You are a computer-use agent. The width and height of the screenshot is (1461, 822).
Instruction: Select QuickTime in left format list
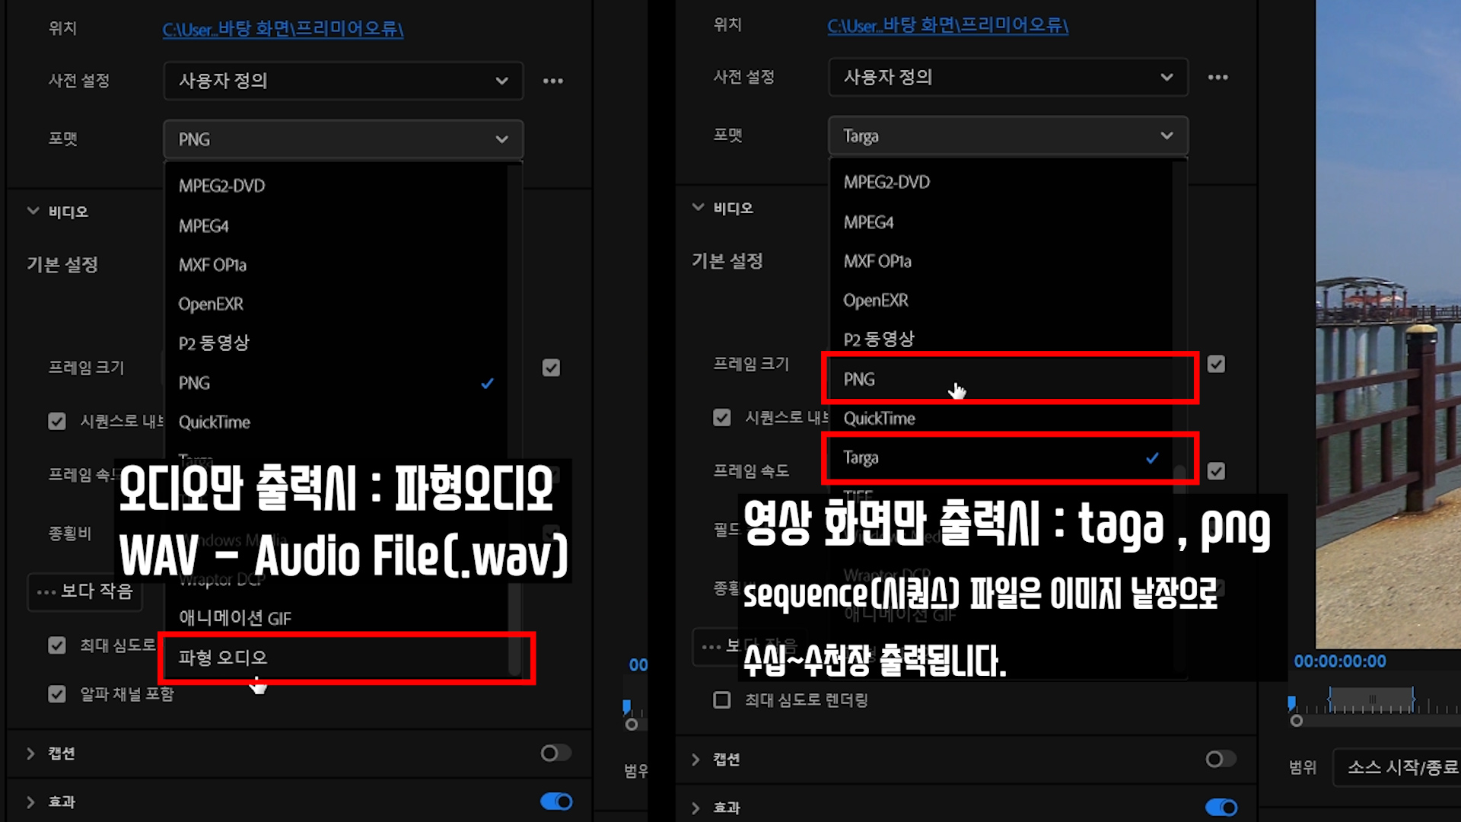coord(214,422)
